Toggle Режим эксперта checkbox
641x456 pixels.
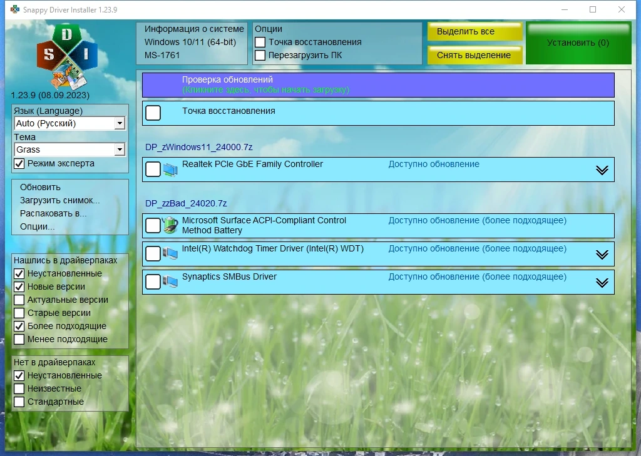[19, 163]
